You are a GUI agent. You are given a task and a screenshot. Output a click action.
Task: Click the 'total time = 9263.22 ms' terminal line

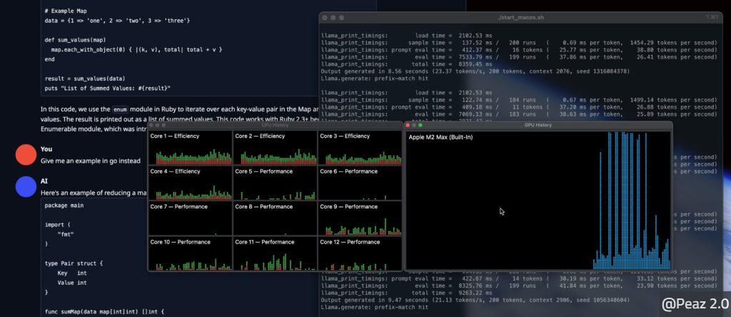(x=406, y=293)
